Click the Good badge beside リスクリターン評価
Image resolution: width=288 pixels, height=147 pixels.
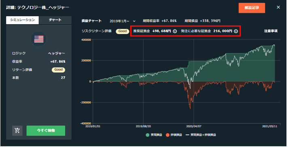[x=122, y=31]
